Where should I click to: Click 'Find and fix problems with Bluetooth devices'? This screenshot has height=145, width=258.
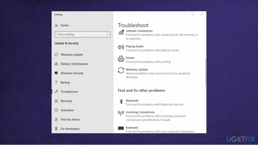(154, 104)
